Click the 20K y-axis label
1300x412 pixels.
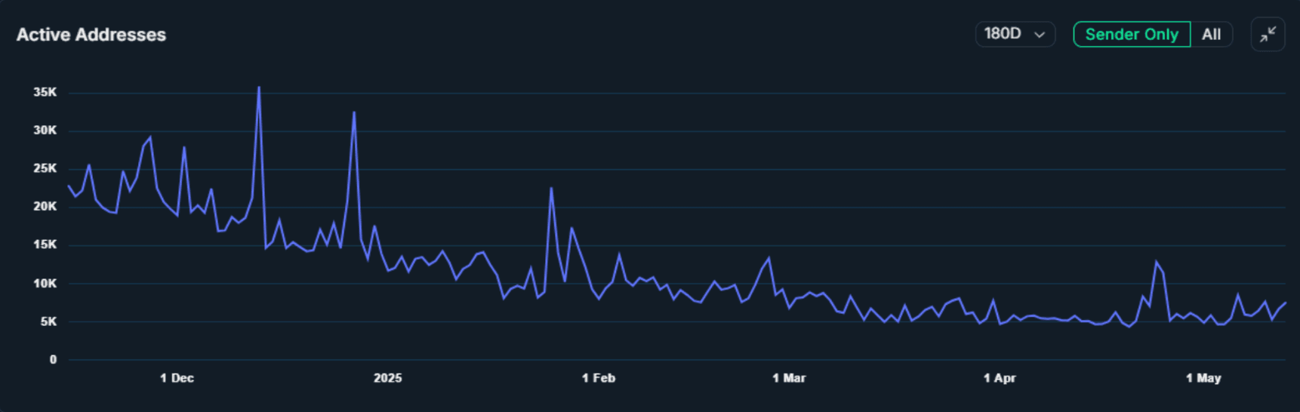point(45,206)
